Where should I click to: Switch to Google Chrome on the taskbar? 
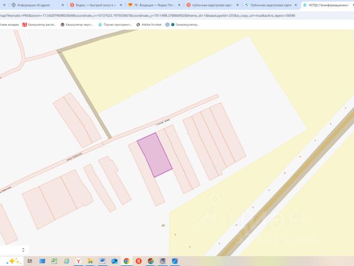(x=127, y=261)
